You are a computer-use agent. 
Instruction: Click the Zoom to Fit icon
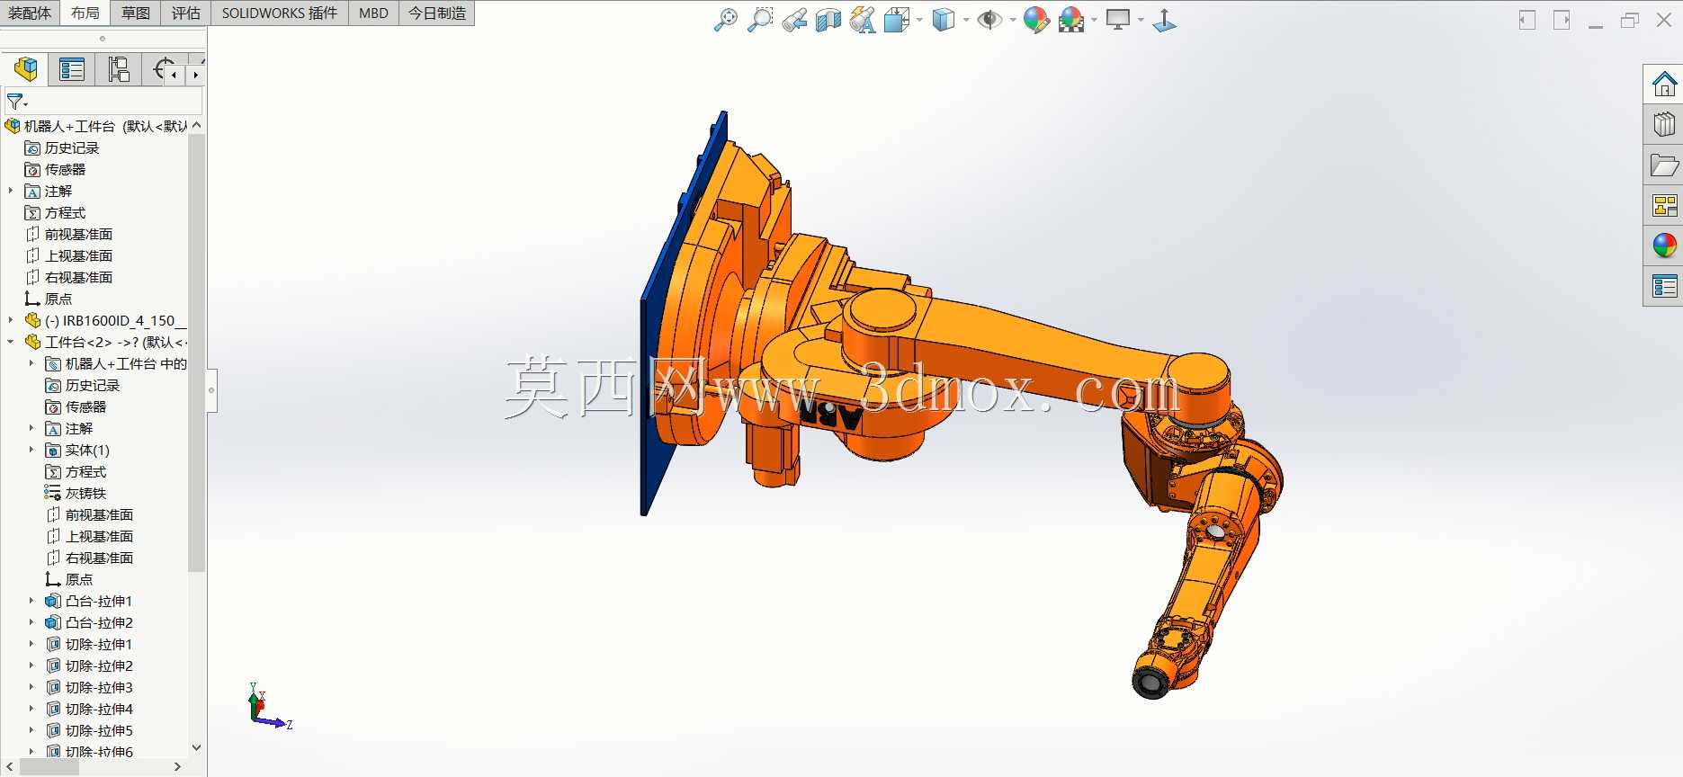pyautogui.click(x=725, y=20)
